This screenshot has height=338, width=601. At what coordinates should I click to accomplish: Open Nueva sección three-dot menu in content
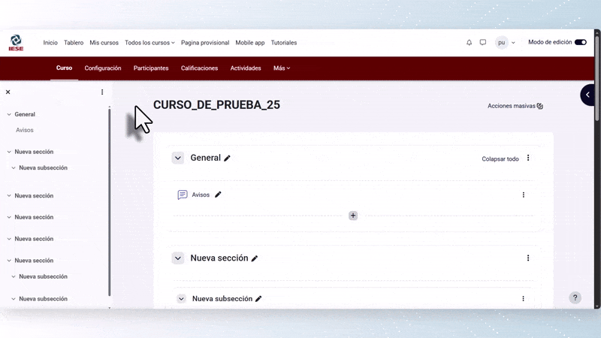(x=528, y=258)
